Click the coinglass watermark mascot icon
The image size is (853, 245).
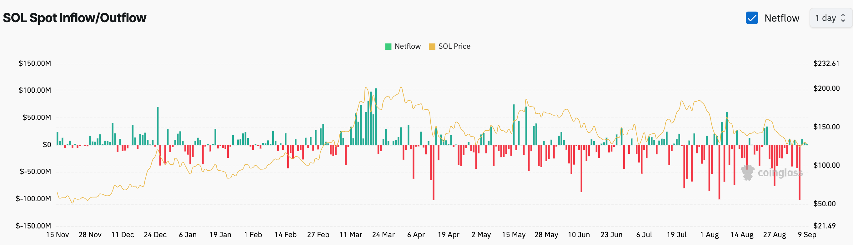click(747, 172)
